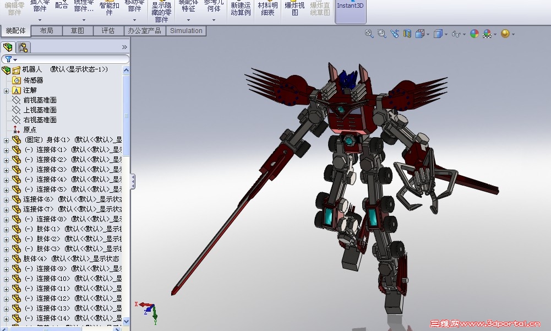Click the 原点 origin icon

16,130
